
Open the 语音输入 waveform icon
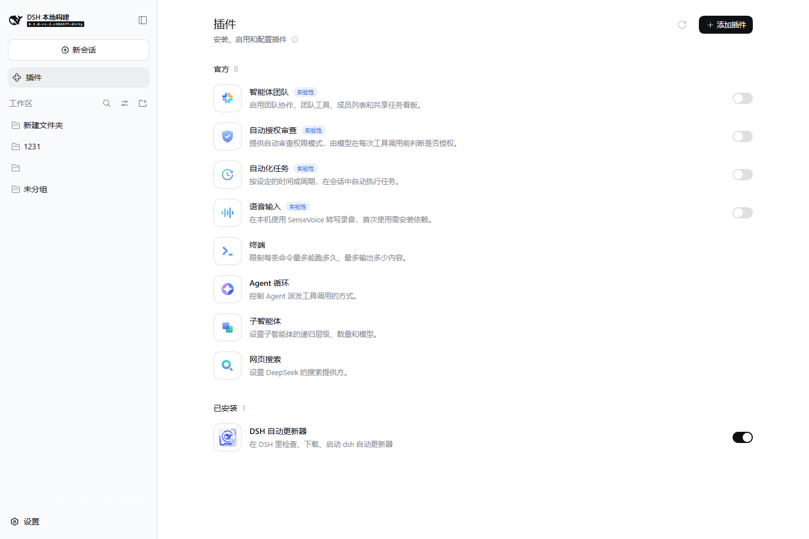(228, 213)
